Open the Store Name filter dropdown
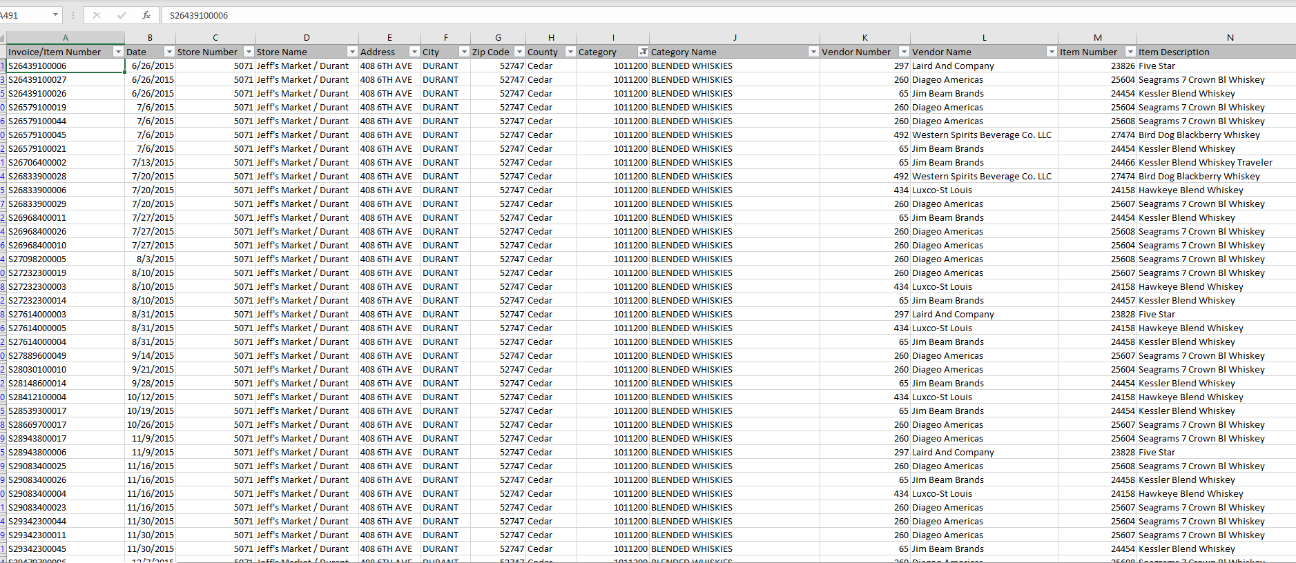Viewport: 1296px width, 563px height. click(x=352, y=52)
